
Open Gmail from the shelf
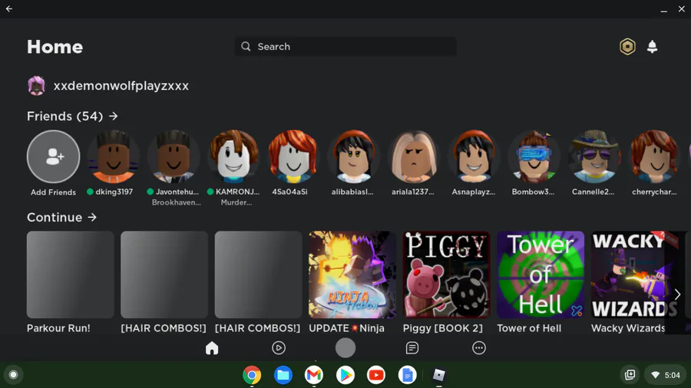(314, 375)
